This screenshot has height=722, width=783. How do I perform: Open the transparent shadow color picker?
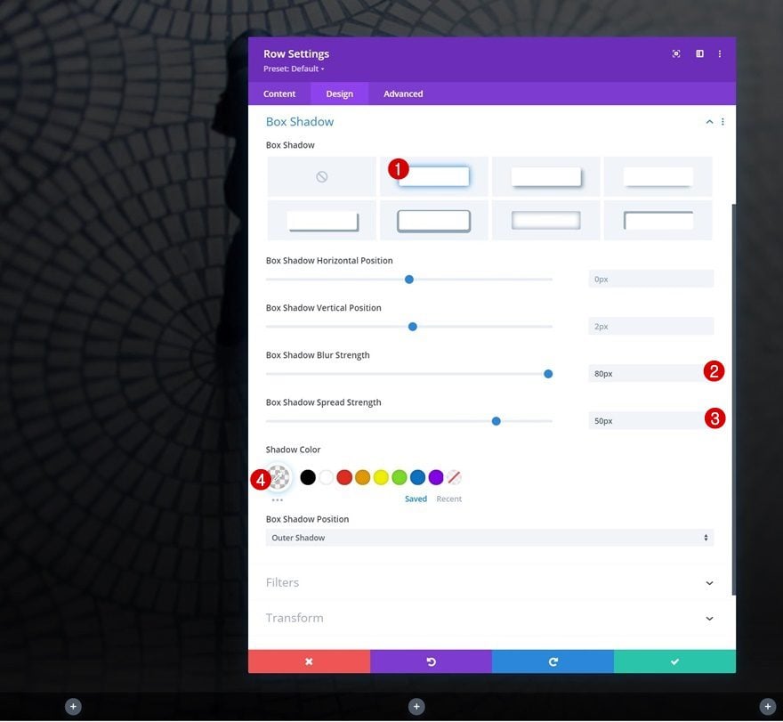(x=278, y=477)
